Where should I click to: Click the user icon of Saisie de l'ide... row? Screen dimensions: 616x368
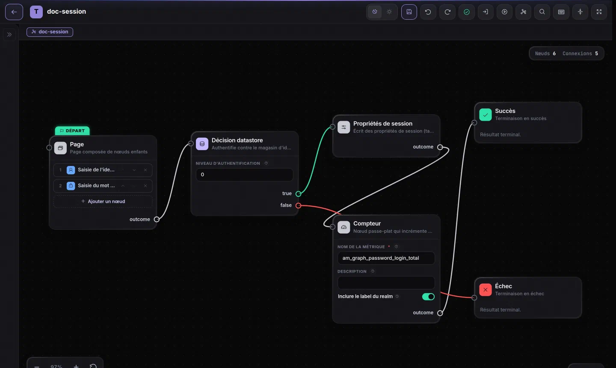[71, 170]
